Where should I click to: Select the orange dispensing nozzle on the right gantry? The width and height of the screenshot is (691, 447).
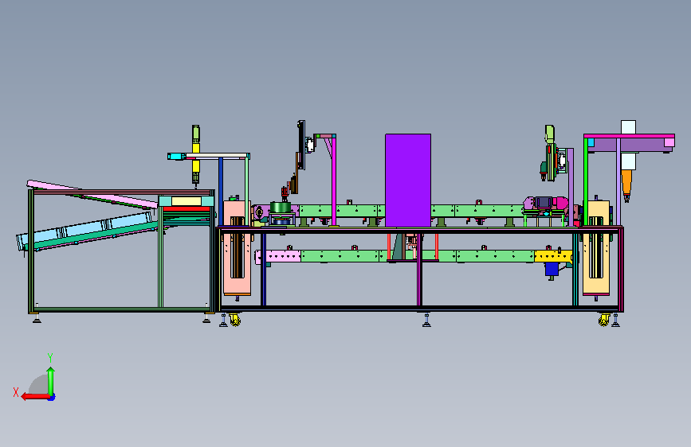(626, 184)
